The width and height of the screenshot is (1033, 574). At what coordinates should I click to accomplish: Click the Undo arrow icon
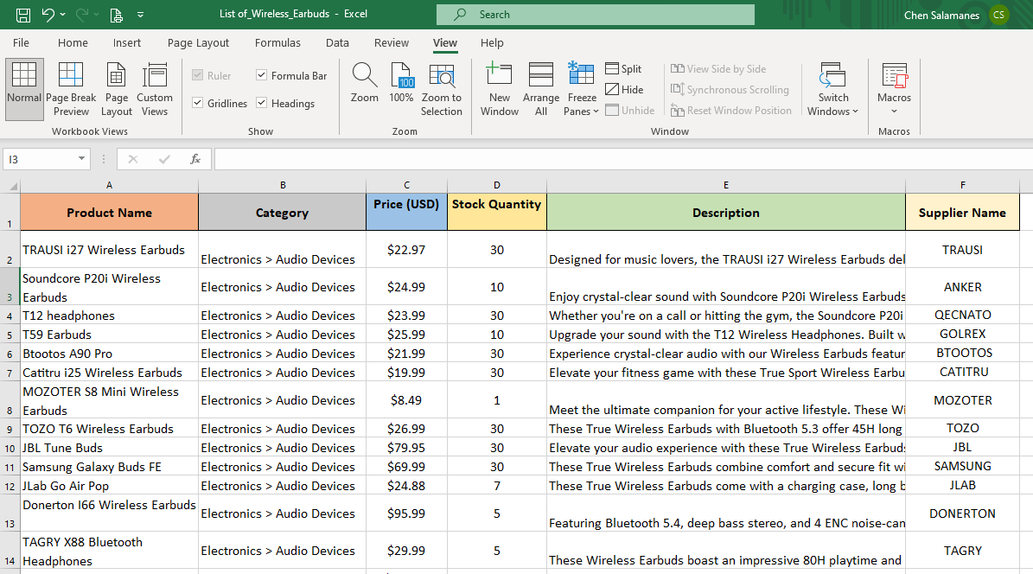click(x=48, y=15)
